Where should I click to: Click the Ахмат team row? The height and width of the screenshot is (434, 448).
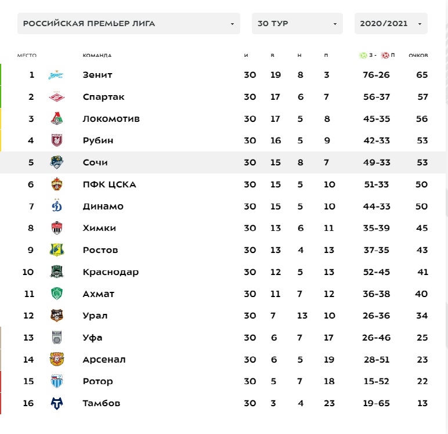(x=224, y=294)
